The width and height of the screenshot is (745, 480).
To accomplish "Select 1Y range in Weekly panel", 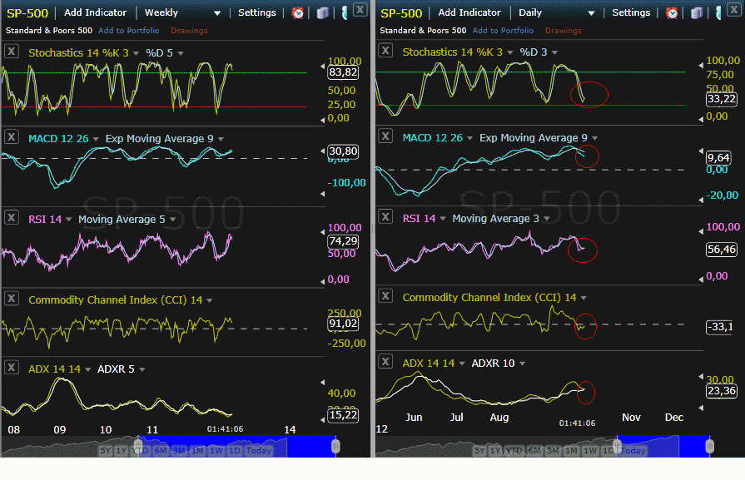I will pyautogui.click(x=122, y=451).
